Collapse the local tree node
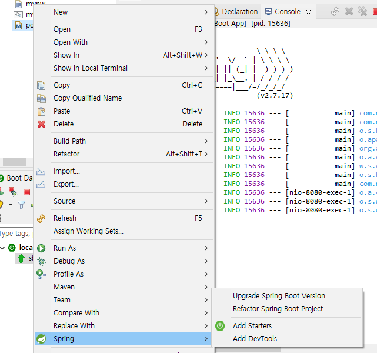377x353 pixels. [2, 248]
